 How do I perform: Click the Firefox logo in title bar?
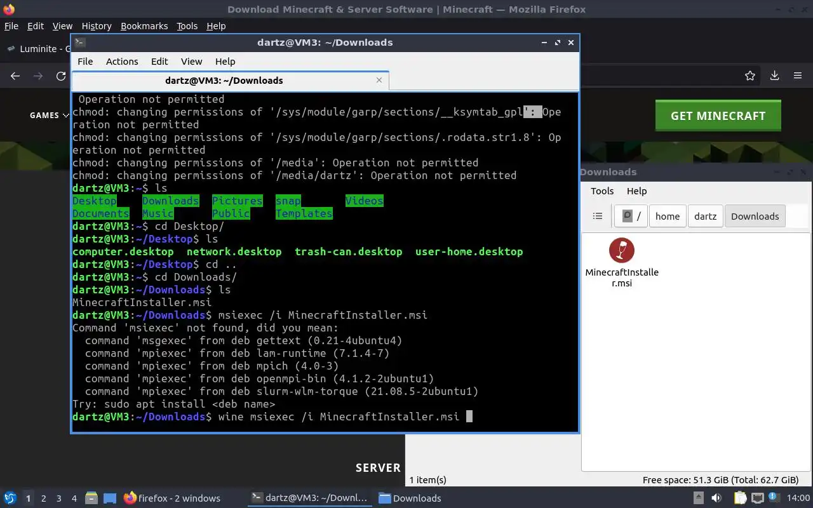pos(9,9)
